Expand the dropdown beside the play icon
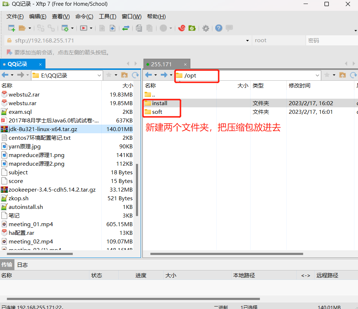This screenshot has width=358, height=309. click(x=91, y=28)
